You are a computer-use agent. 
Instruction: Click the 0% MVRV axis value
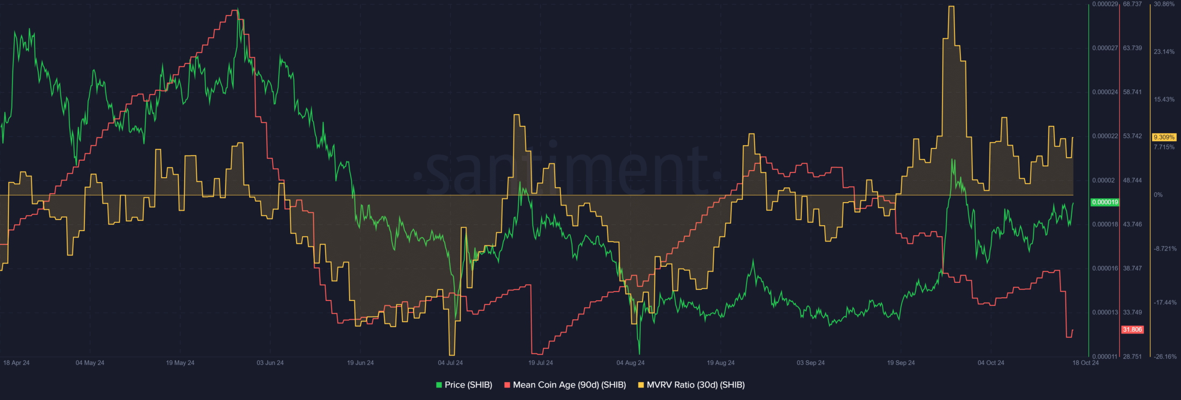pyautogui.click(x=1158, y=195)
